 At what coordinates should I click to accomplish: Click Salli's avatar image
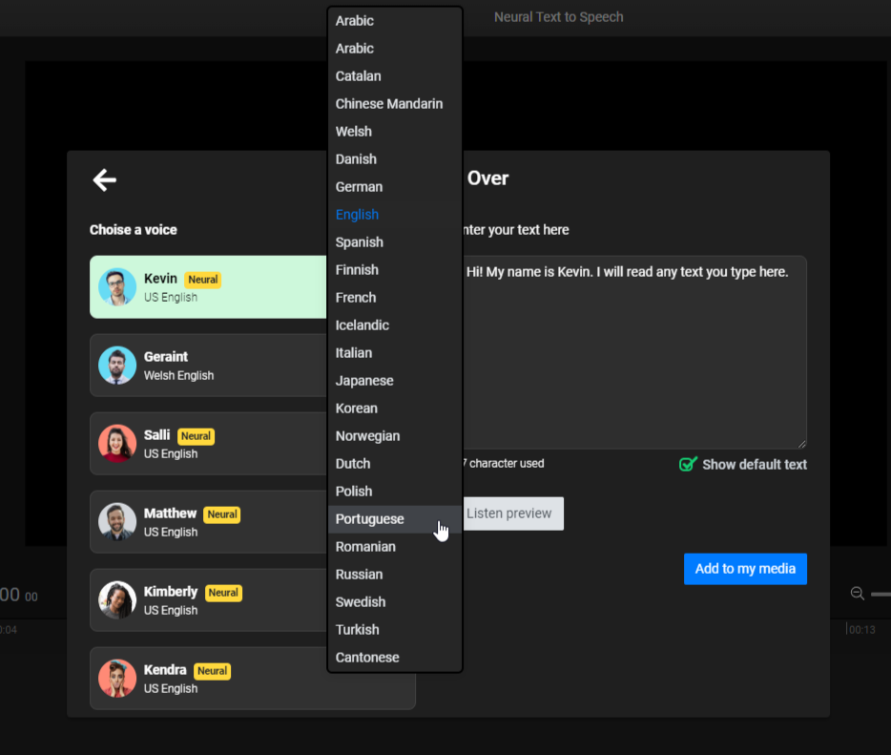point(117,444)
